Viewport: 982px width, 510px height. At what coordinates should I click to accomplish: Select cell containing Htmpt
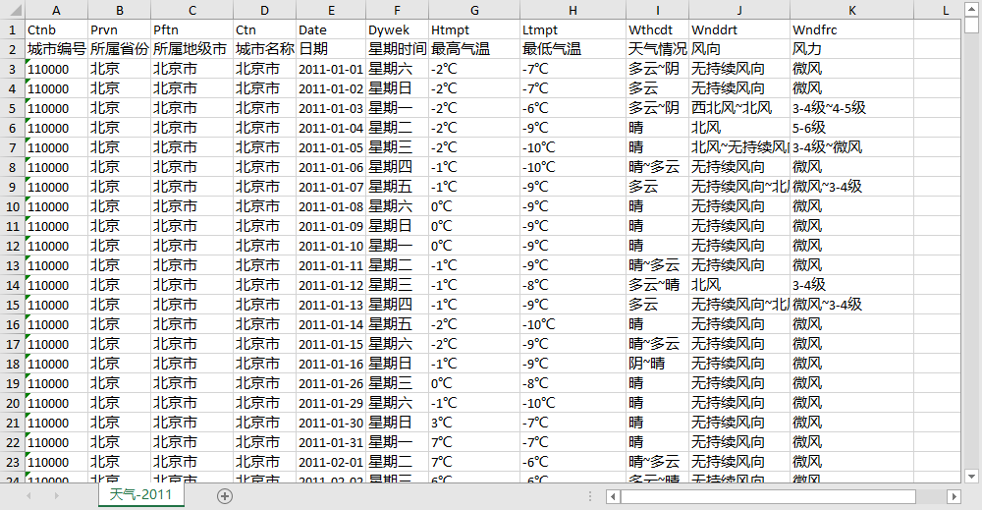[x=474, y=29]
